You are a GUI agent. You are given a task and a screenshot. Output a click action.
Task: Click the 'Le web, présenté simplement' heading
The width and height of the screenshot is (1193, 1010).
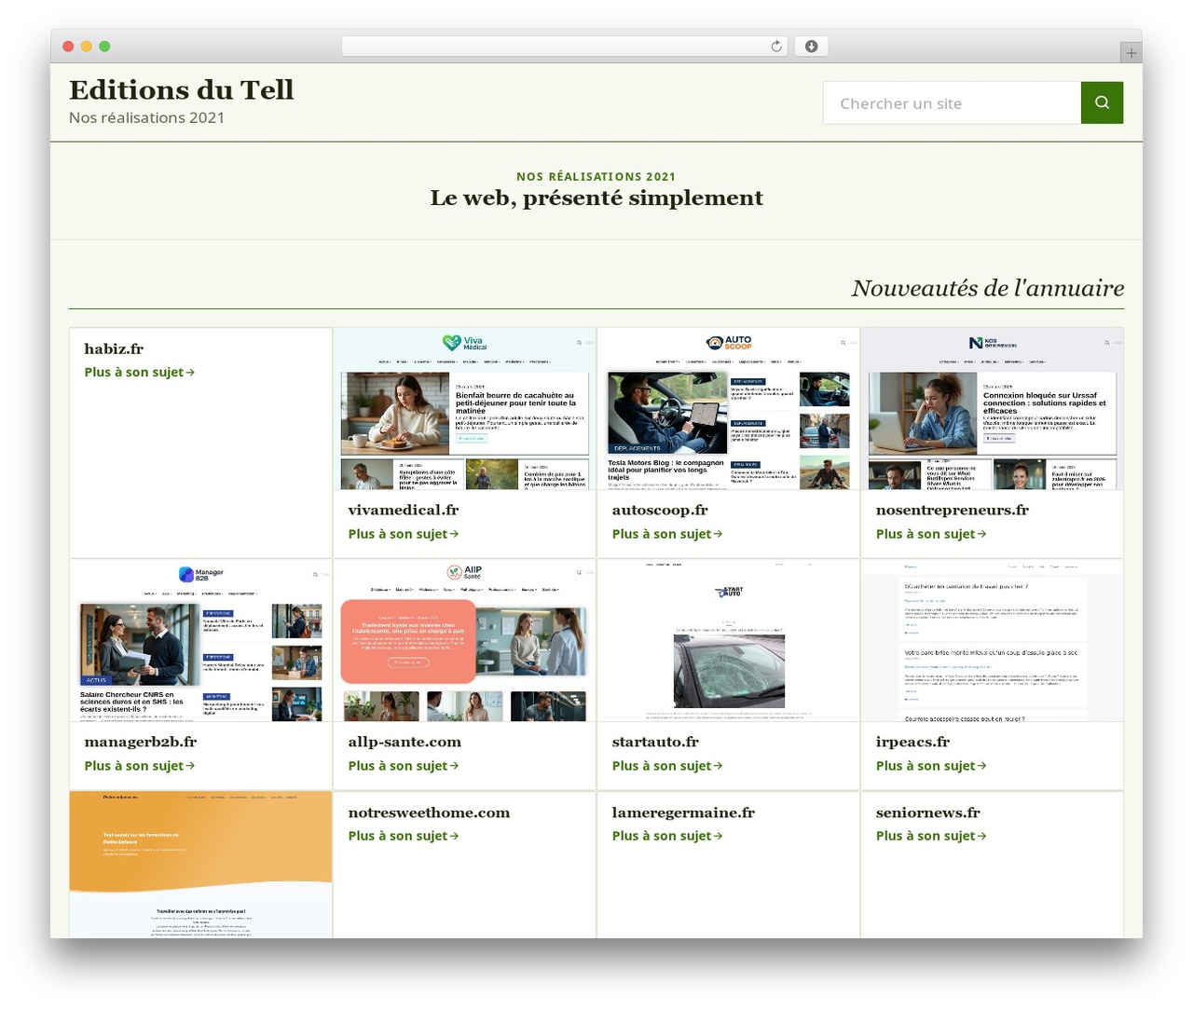(596, 198)
